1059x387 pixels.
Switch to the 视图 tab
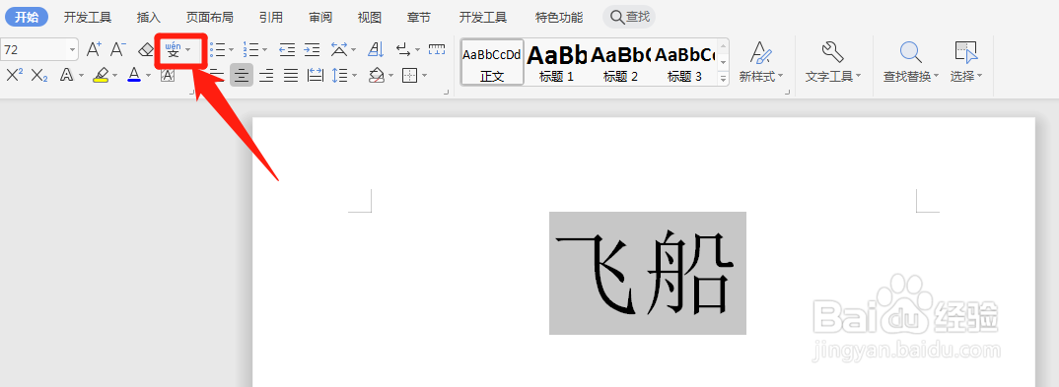(370, 17)
